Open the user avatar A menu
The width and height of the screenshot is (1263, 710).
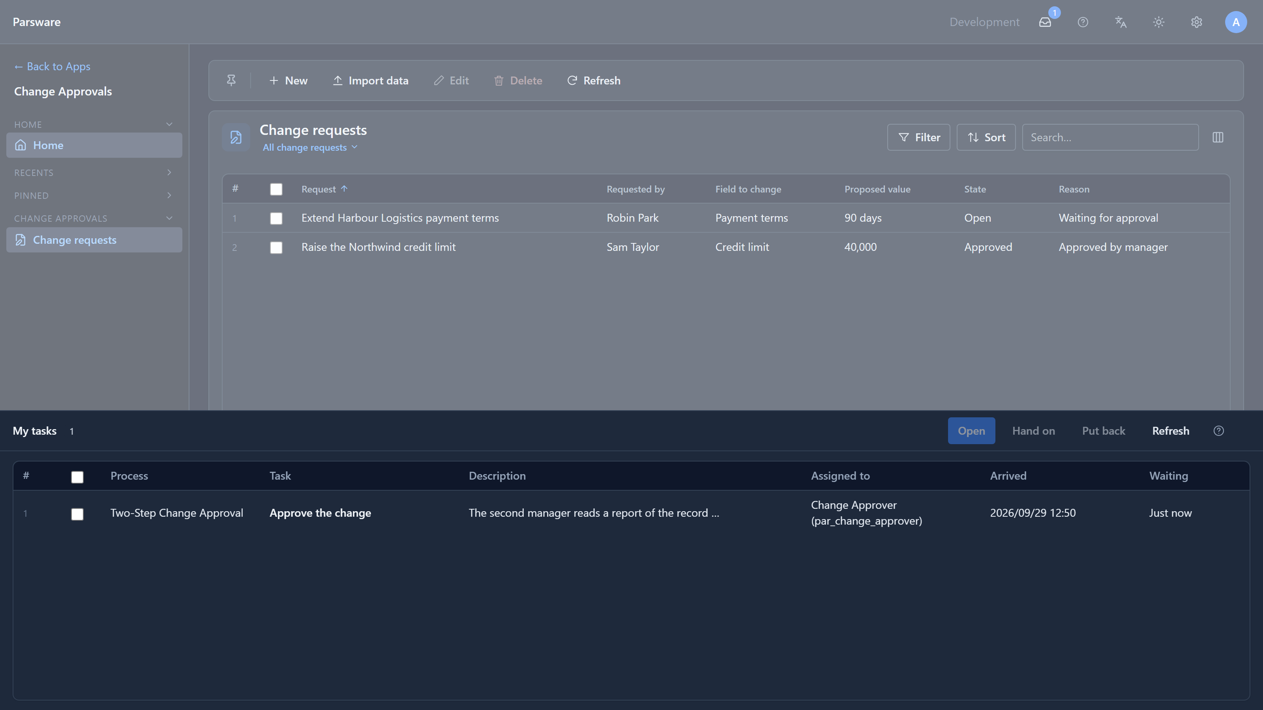1235,22
